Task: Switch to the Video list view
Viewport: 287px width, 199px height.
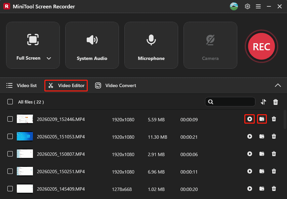Action: pos(22,85)
